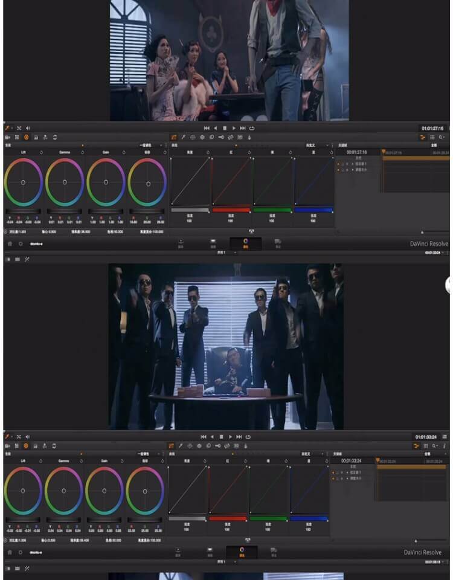Toggle loop playback in the 01:01:33:24 viewer
Screen dimensions: 453x580
[248, 437]
